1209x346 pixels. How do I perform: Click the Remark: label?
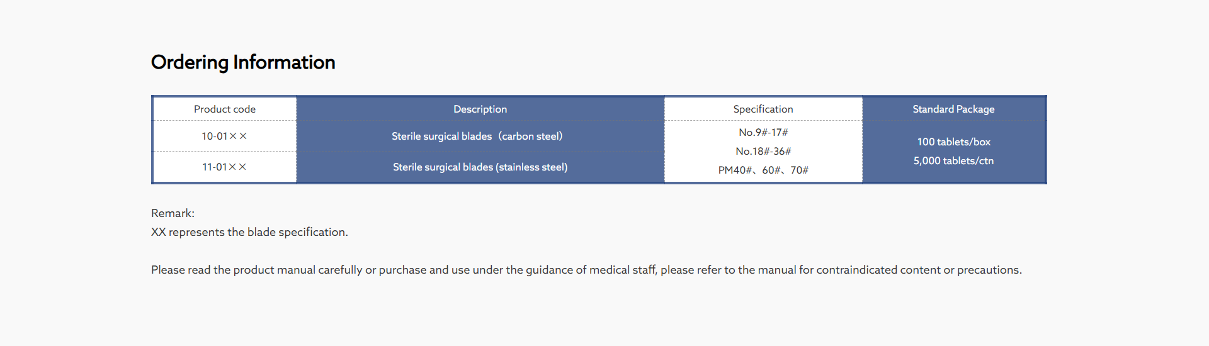tap(173, 213)
